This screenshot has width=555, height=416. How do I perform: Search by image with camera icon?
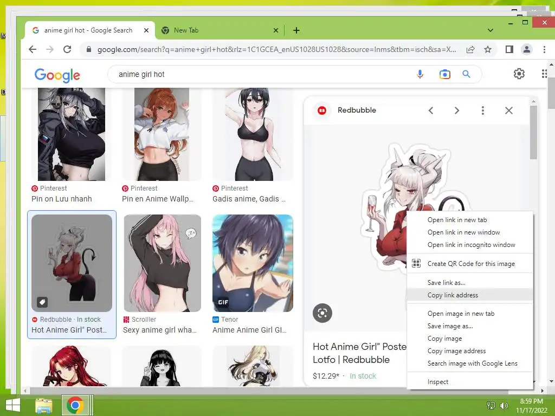(x=444, y=74)
